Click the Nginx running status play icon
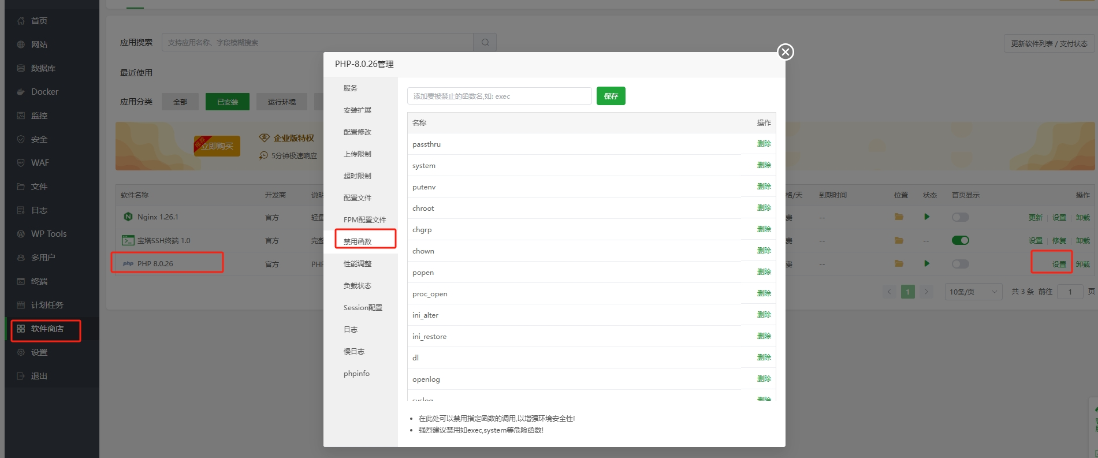This screenshot has width=1098, height=458. point(927,217)
